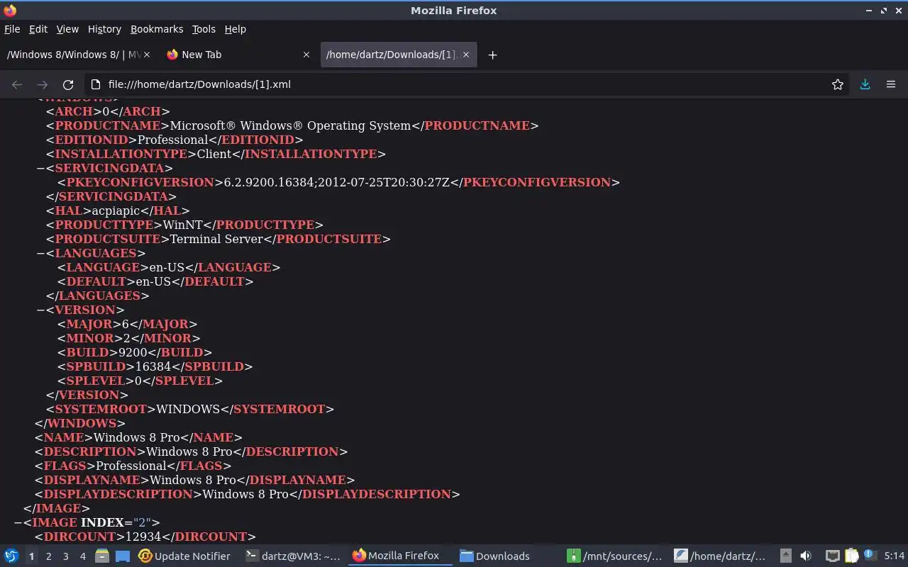908x567 pixels.
Task: Click the page icon in the address bar
Action: (x=95, y=84)
